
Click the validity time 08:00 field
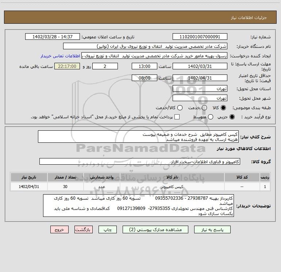(145, 78)
